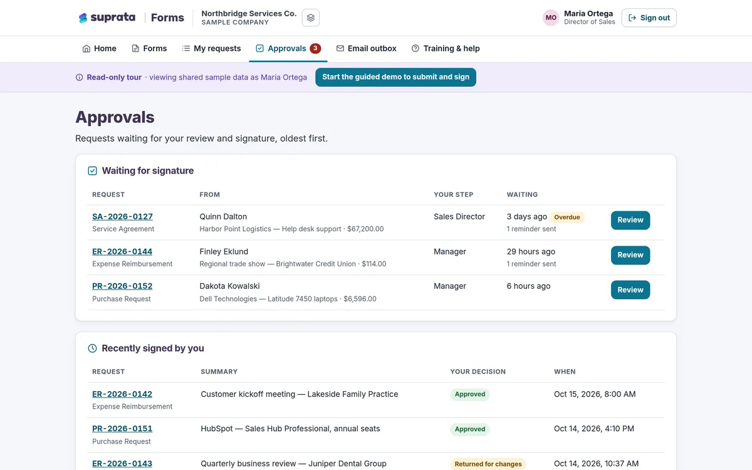Open the Forms tab

tap(149, 48)
